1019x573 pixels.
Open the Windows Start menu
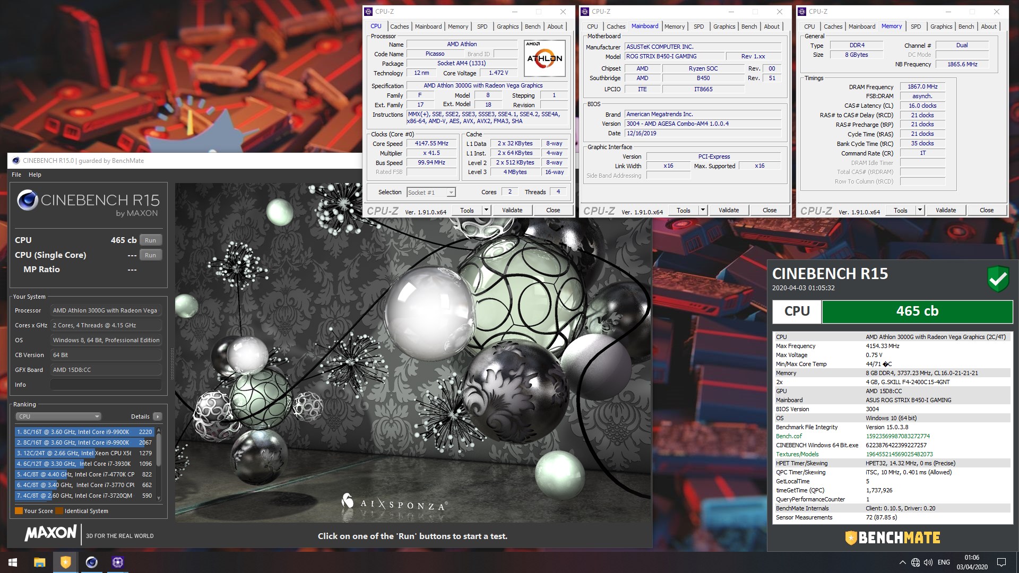tap(13, 562)
